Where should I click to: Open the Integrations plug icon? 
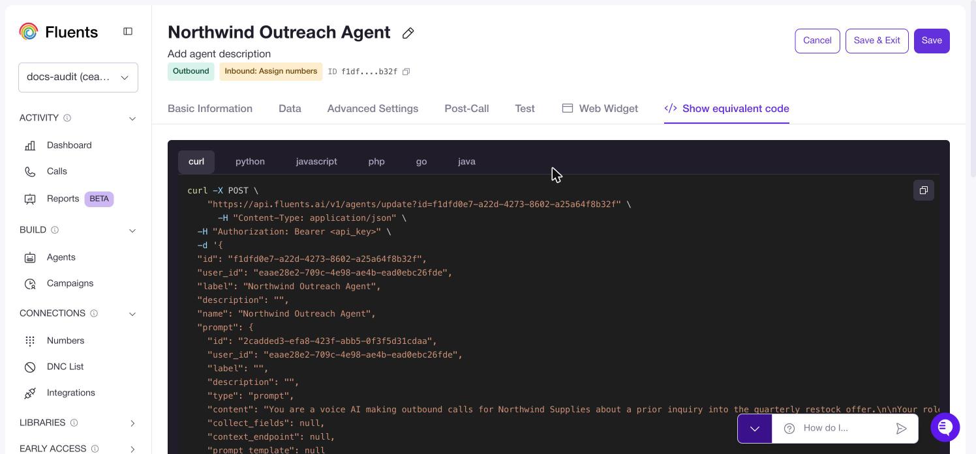pos(30,393)
